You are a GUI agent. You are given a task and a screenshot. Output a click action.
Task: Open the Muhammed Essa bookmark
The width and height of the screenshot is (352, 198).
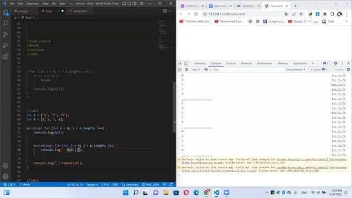coord(229,21)
